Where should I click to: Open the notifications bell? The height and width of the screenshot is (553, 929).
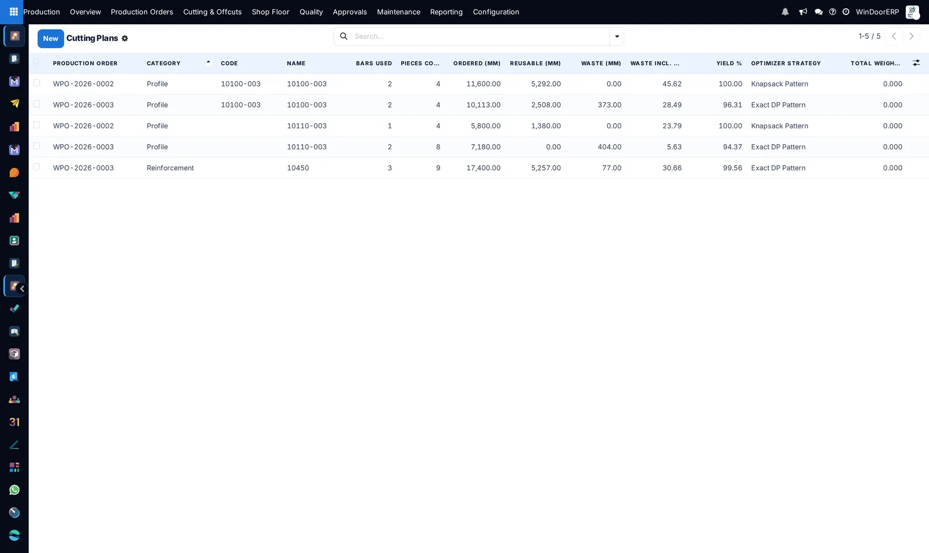[x=785, y=12]
